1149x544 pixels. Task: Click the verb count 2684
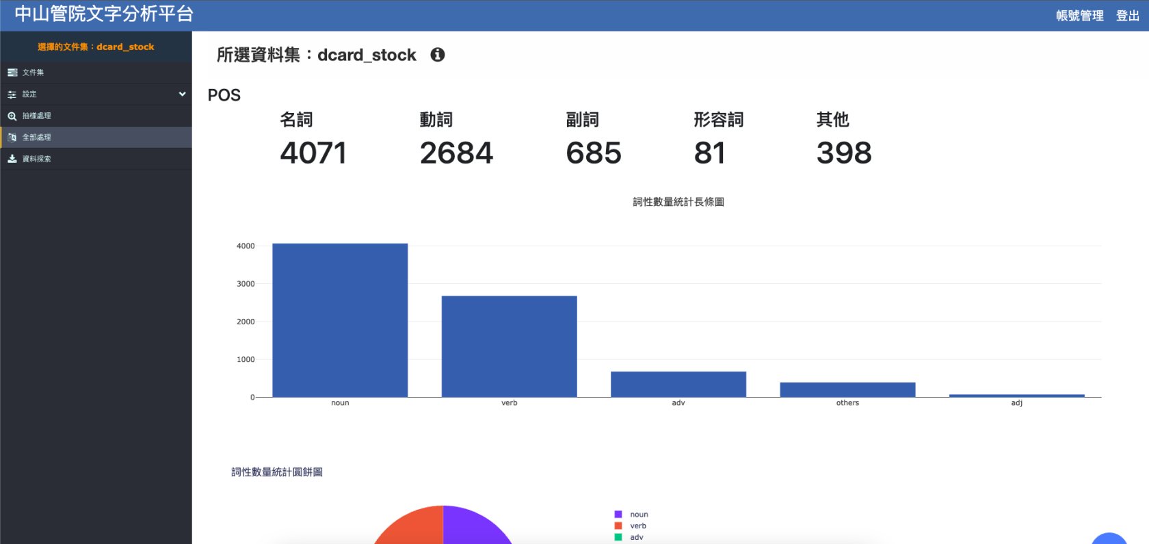click(x=456, y=153)
